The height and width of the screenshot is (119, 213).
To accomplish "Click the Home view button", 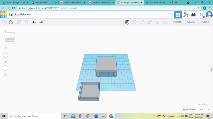I will [5, 48].
